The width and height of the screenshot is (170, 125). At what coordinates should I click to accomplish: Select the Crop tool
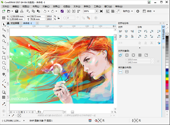(4, 36)
